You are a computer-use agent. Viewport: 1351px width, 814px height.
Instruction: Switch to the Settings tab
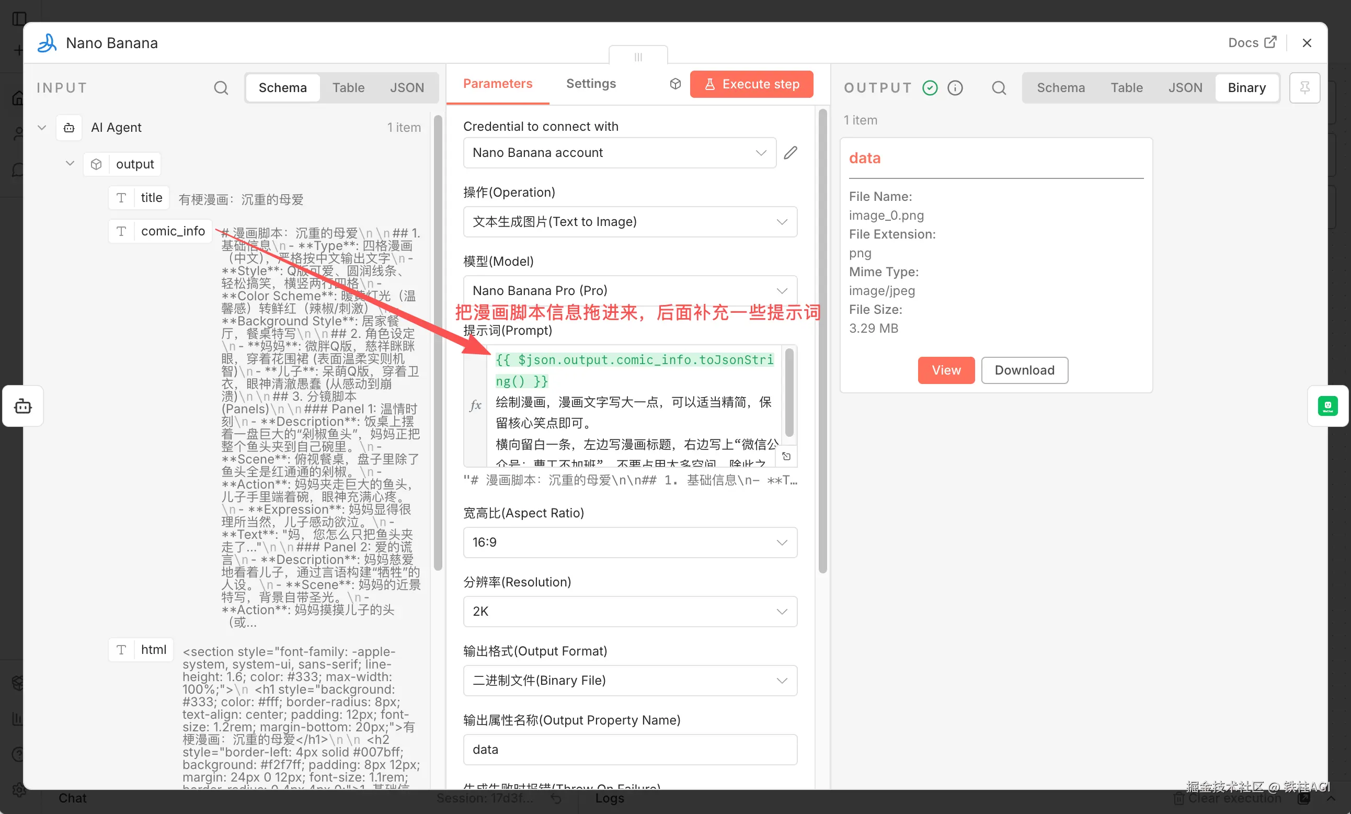(x=590, y=83)
